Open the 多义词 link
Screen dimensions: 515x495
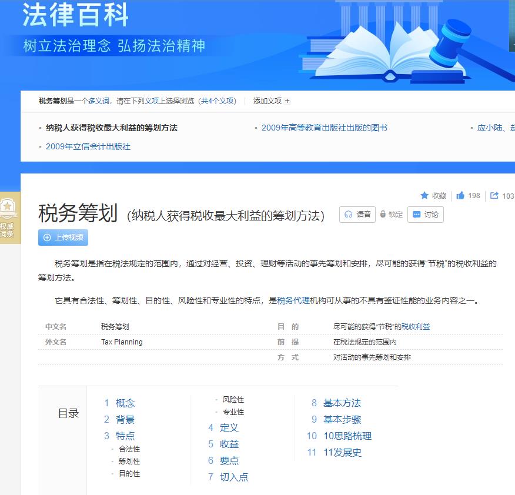(98, 101)
